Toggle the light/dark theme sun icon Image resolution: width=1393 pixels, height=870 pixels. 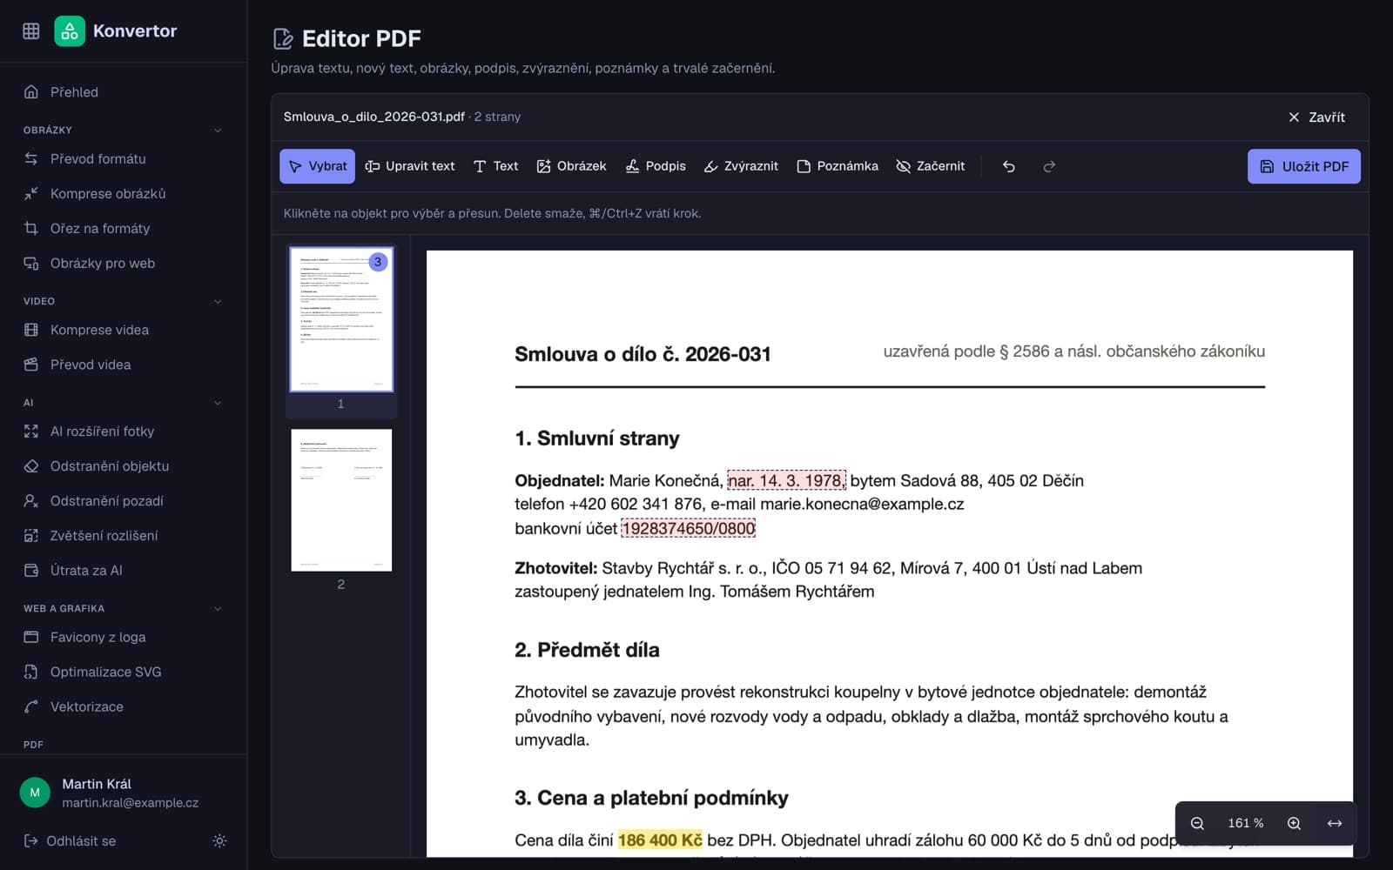[x=219, y=841]
